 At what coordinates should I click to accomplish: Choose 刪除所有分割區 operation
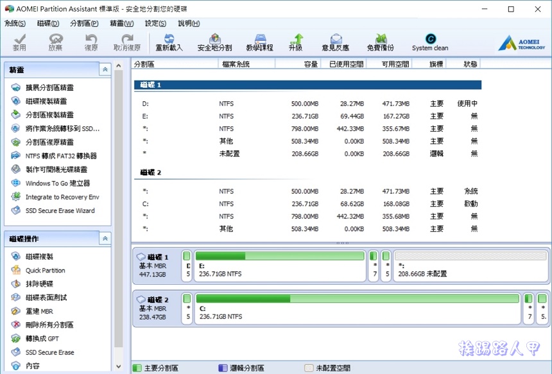pyautogui.click(x=42, y=325)
